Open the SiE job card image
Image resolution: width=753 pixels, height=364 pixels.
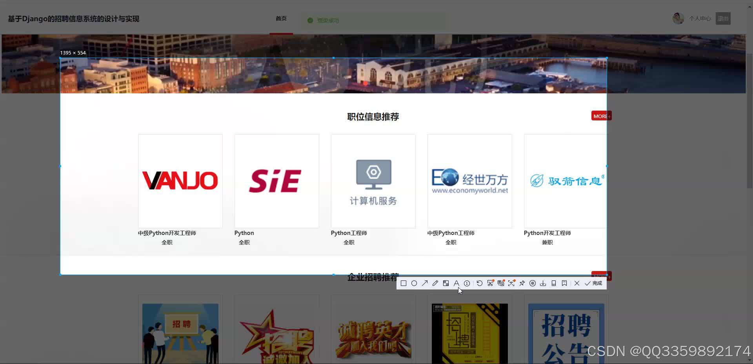point(277,181)
